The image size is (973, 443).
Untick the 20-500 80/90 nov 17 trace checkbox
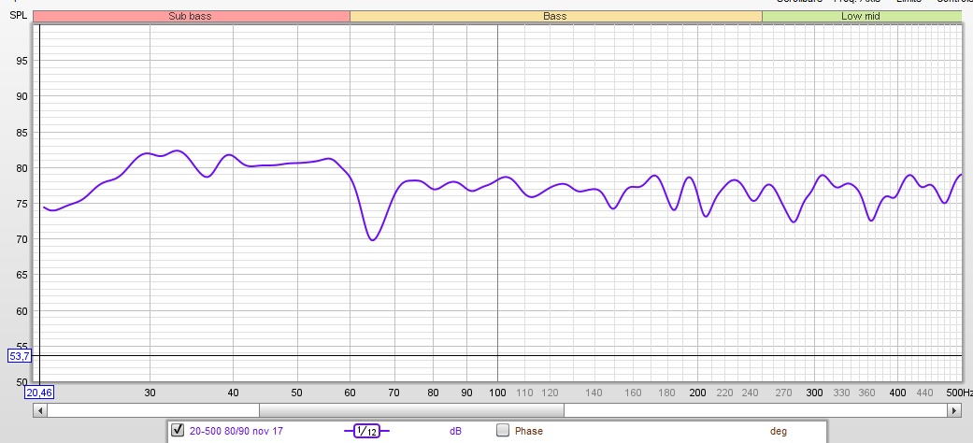click(179, 430)
